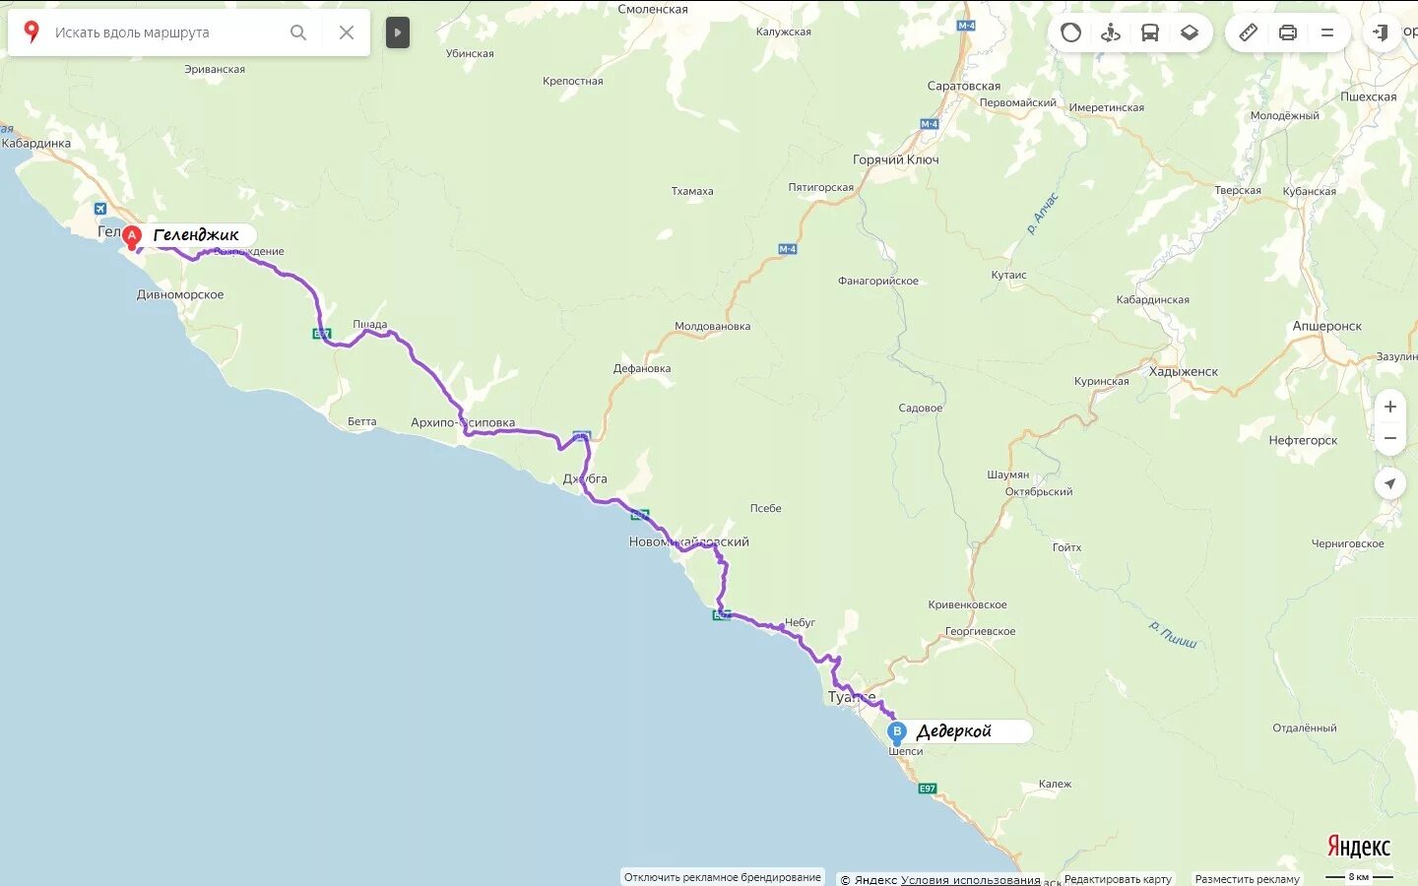Click the Горячий Ключ city label
The height and width of the screenshot is (886, 1418).
click(896, 159)
